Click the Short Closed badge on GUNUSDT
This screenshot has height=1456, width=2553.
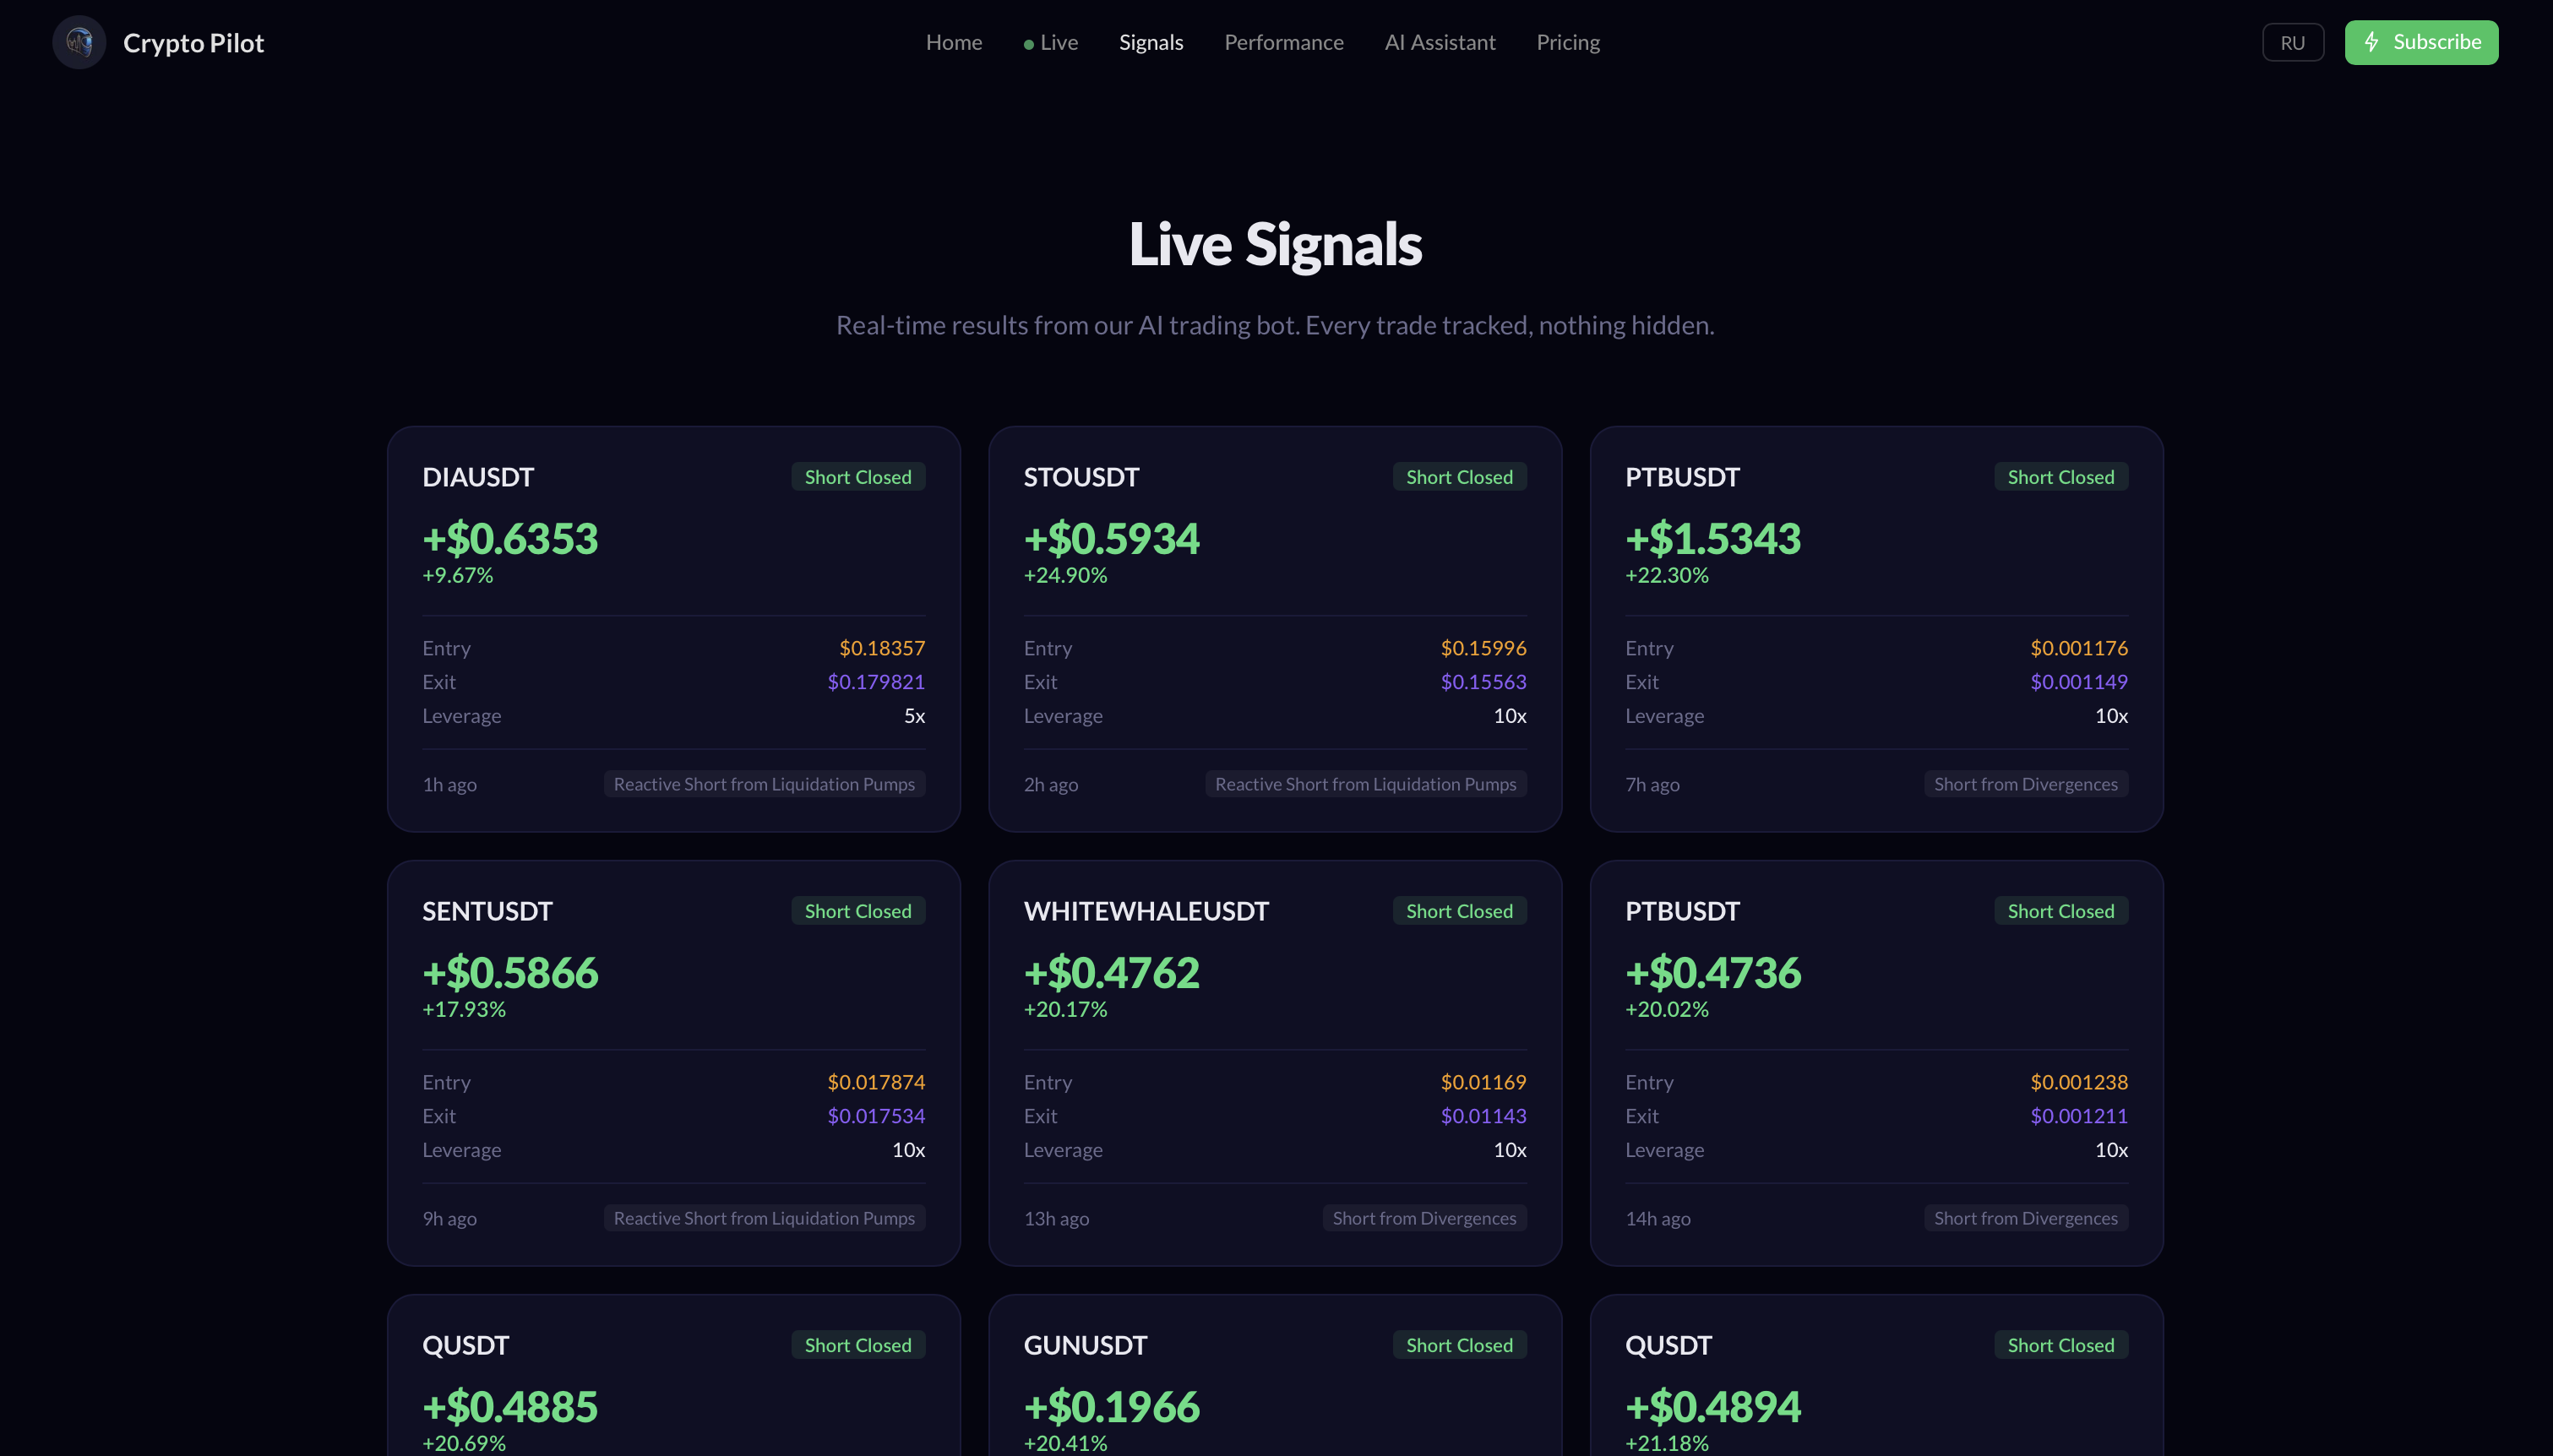pos(1458,1344)
